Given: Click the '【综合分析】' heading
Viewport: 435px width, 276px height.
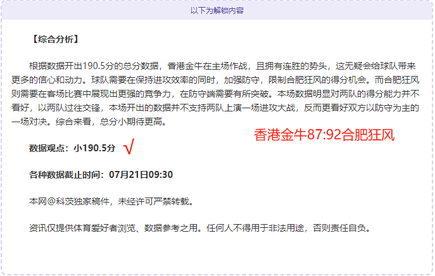Looking at the screenshot, I should (x=56, y=39).
